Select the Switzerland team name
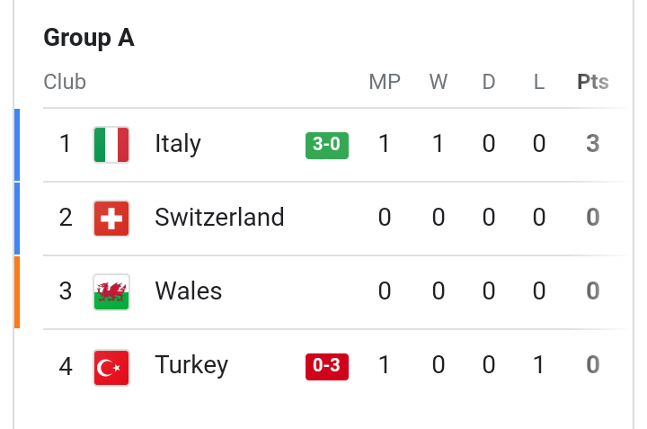Viewport: 647px width, 429px height. [x=219, y=217]
